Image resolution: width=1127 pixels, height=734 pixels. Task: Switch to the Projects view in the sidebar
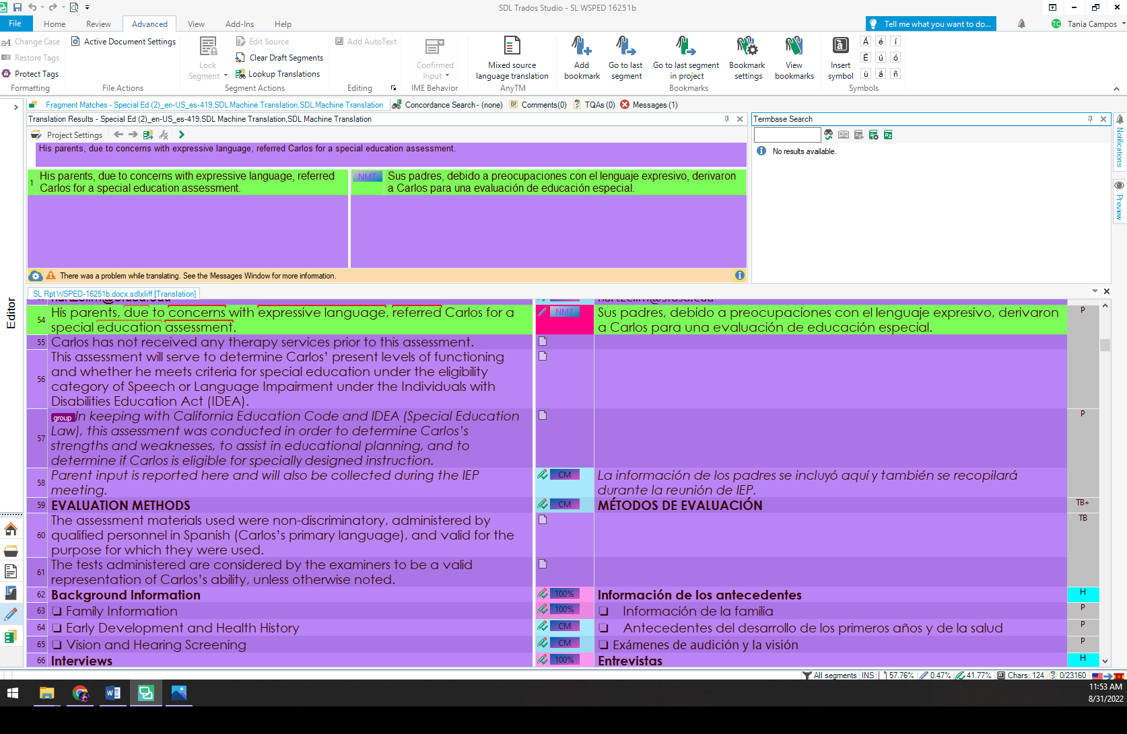(x=11, y=550)
